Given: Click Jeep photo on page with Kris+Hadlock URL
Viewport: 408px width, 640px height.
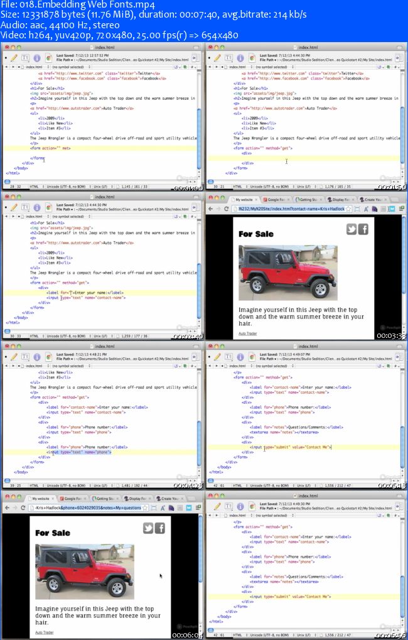Looking at the screenshot, I should pyautogui.click(x=288, y=273).
